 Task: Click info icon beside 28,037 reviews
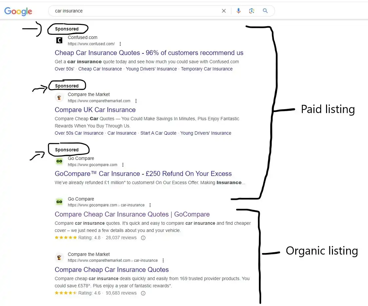pos(143,238)
